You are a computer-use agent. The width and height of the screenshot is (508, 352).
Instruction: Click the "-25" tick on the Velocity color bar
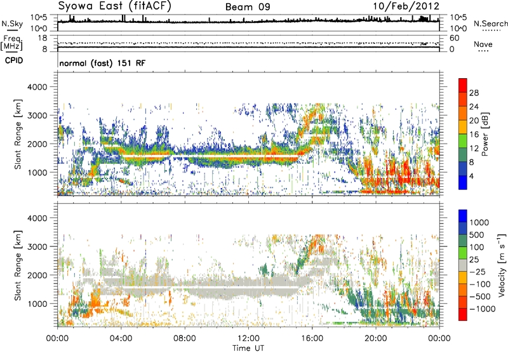[478, 272]
